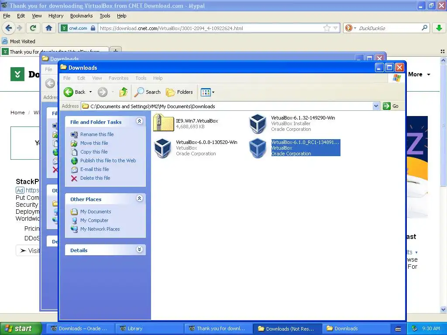The image size is (447, 335).
Task: Toggle the Folders pane button
Action: click(x=179, y=92)
